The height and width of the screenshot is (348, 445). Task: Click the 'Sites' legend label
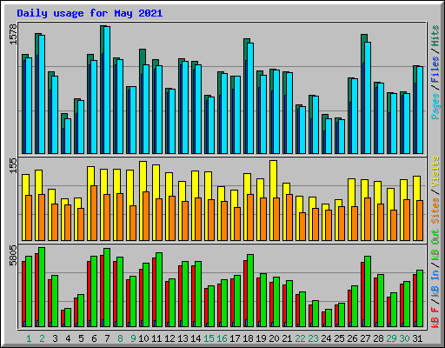coord(435,211)
